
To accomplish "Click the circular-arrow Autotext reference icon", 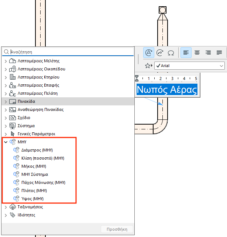I will pyautogui.click(x=160, y=53).
